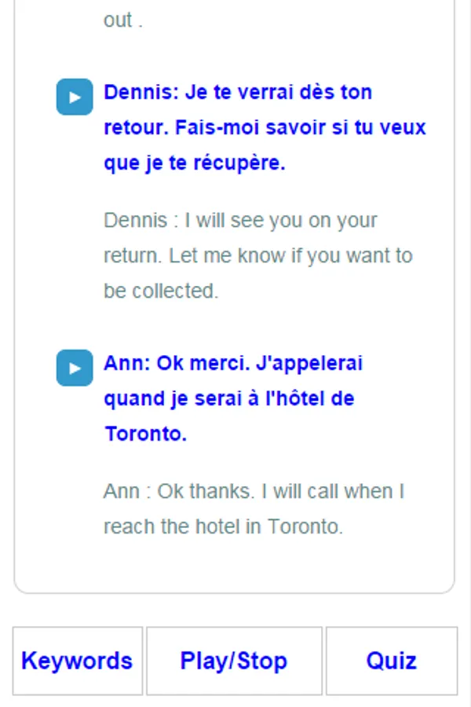This screenshot has width=471, height=707.
Task: Click the bold blue word "Toronto."
Action: pyautogui.click(x=146, y=434)
